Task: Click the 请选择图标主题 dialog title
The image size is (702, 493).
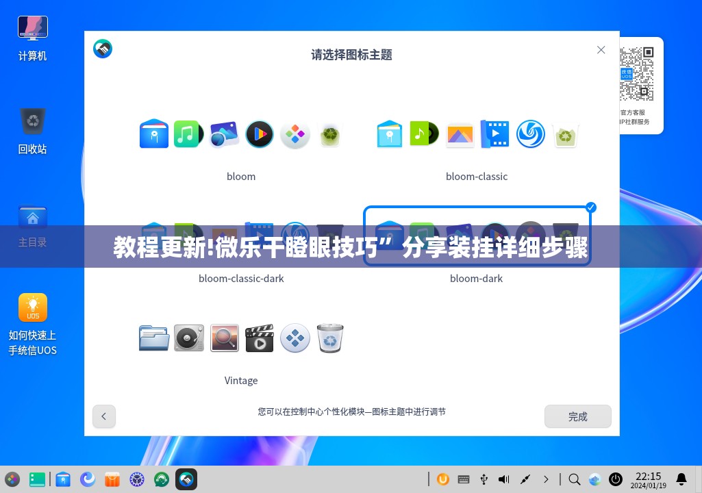Action: coord(352,55)
